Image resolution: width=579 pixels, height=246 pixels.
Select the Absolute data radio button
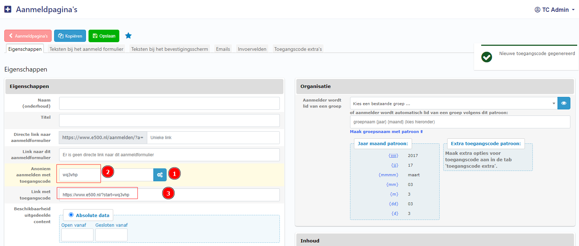71,215
